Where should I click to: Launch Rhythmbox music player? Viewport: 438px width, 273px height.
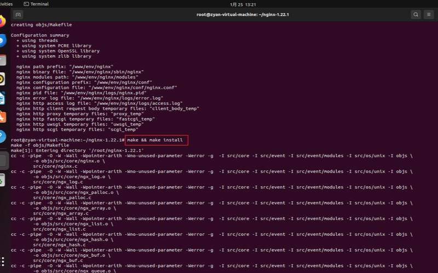pos(3,79)
